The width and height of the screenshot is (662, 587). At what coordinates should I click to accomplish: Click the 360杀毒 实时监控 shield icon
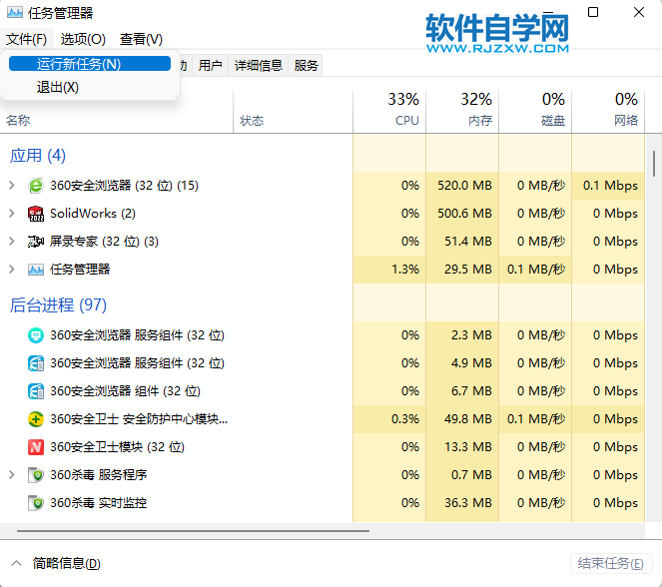(x=36, y=503)
